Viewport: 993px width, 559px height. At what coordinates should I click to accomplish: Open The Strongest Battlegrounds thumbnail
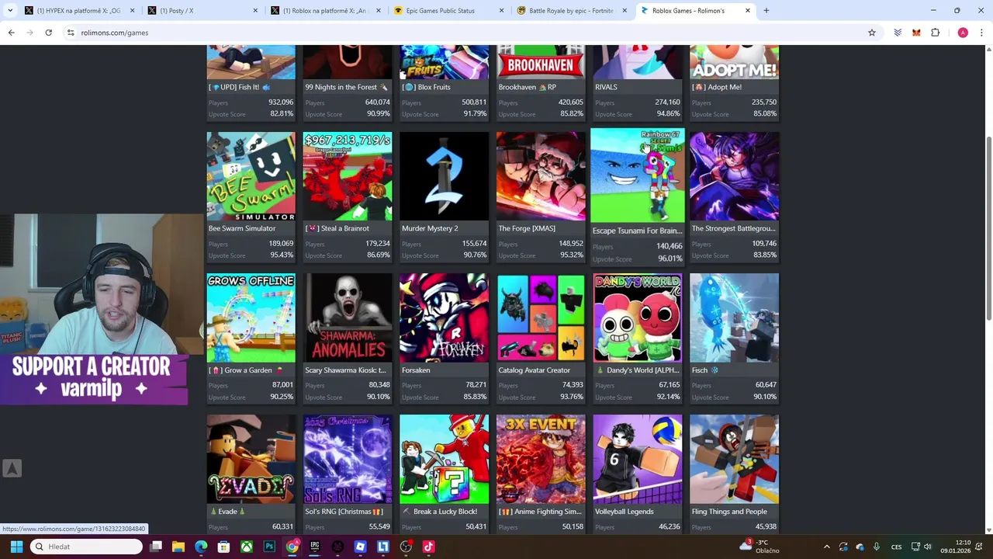pyautogui.click(x=734, y=176)
